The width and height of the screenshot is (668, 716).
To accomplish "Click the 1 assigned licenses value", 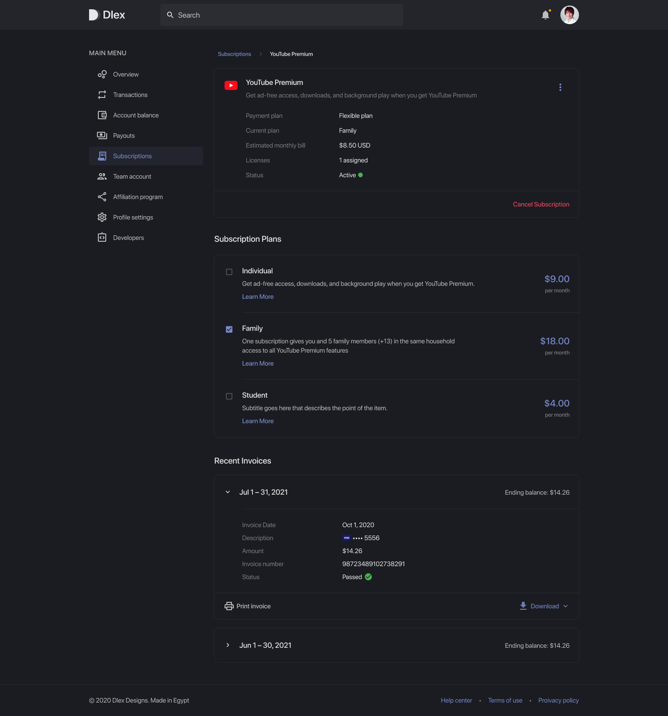I will (x=353, y=160).
